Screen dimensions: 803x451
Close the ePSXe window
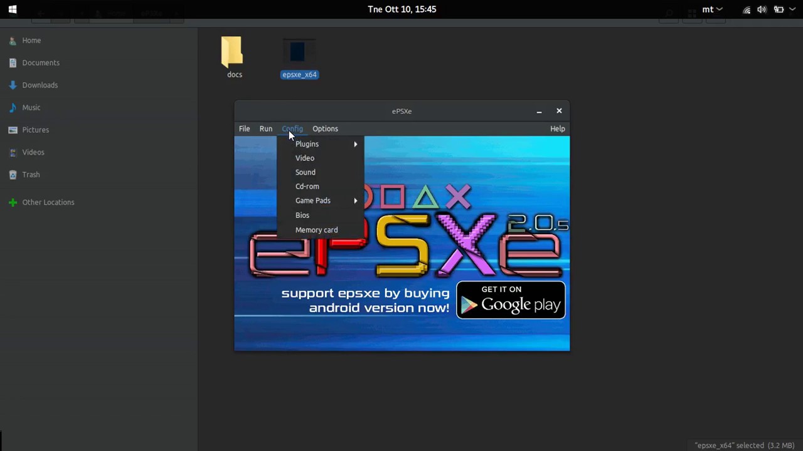(559, 111)
